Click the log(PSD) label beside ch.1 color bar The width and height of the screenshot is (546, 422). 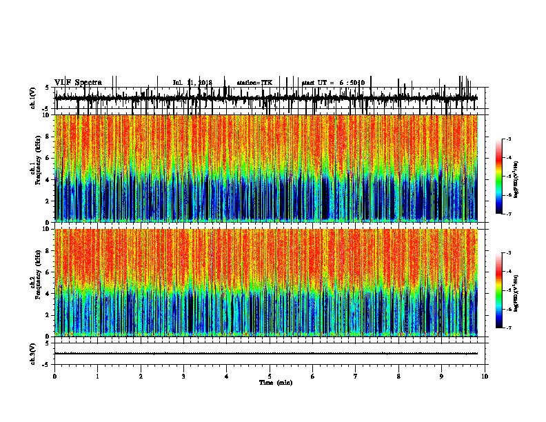point(516,179)
